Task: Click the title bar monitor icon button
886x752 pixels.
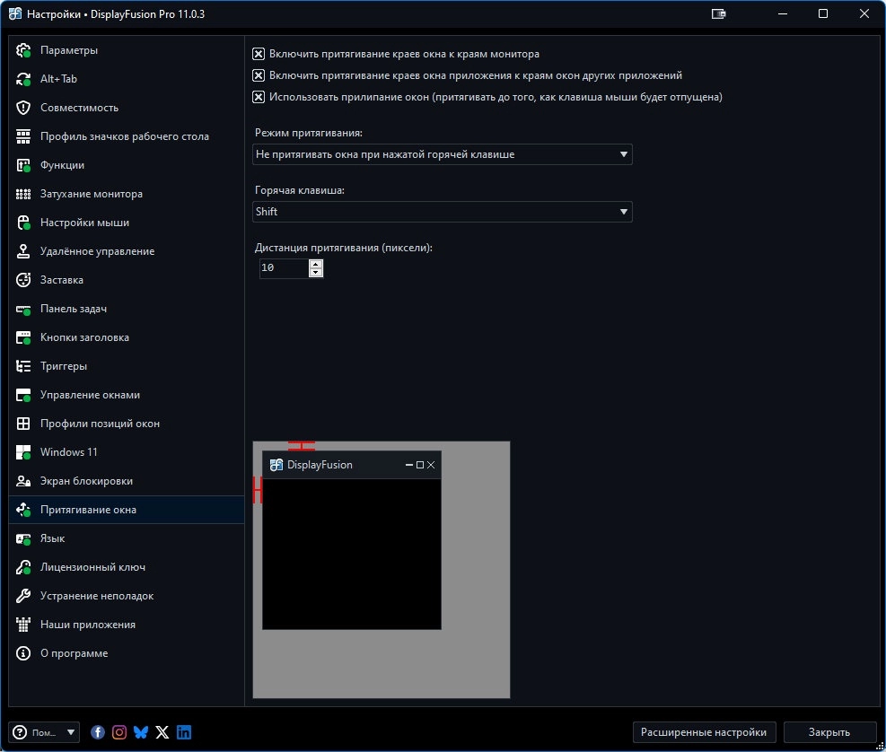Action: click(x=718, y=14)
